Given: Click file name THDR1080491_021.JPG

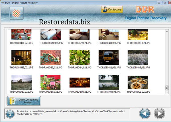Looking at the screenshot, I should pyautogui.click(x=139, y=92).
